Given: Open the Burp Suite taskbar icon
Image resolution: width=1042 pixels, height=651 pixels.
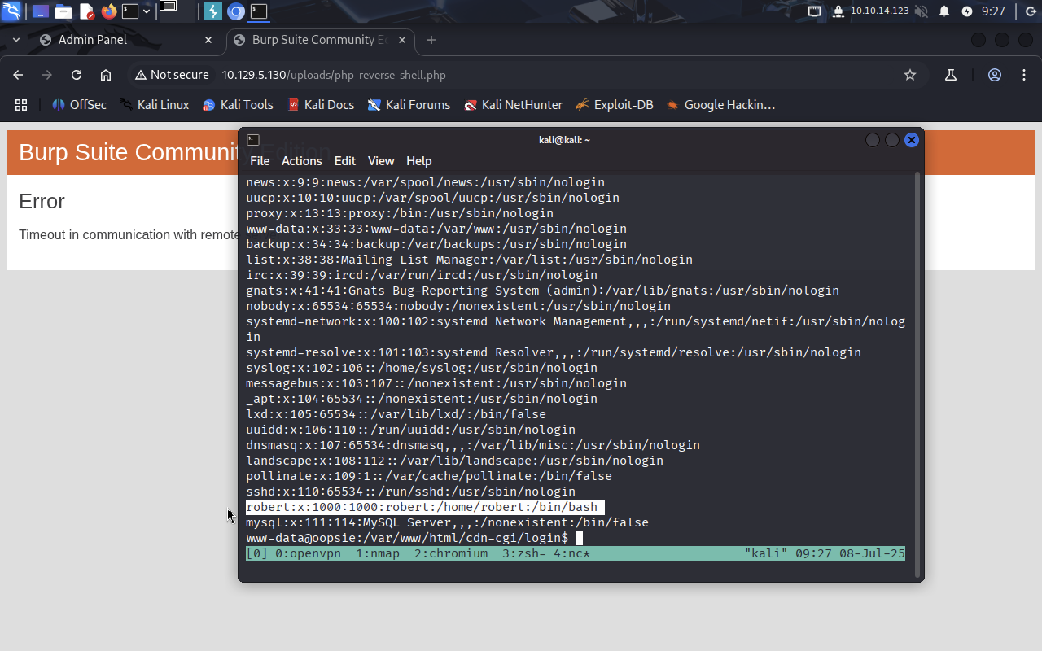Looking at the screenshot, I should point(213,11).
